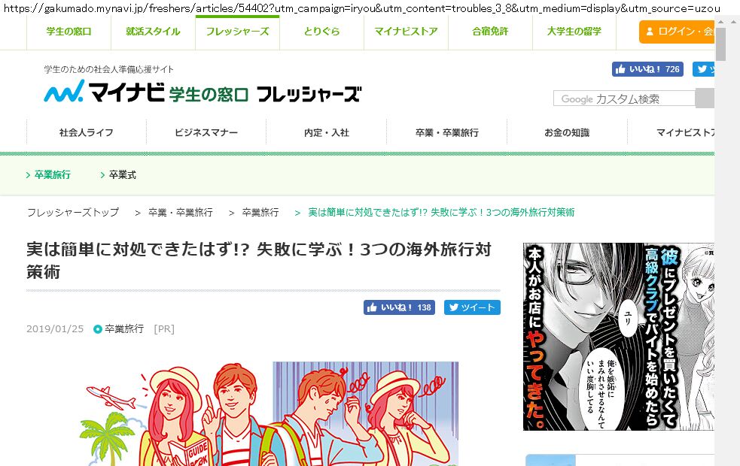
Task: Click the tagline 学生のための社会人準備応援サイト
Action: (x=109, y=69)
